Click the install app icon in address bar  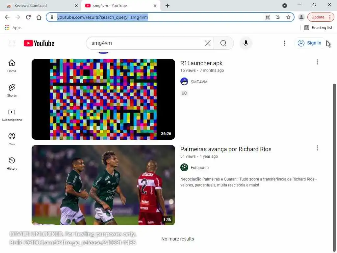(x=277, y=17)
